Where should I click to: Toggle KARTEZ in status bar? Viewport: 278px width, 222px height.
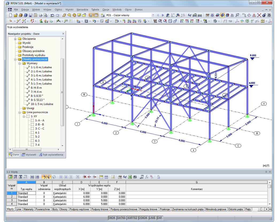tap(132, 218)
